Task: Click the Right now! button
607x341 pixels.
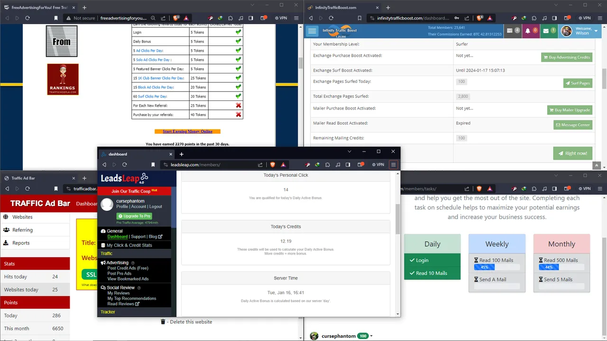Action: click(x=572, y=153)
